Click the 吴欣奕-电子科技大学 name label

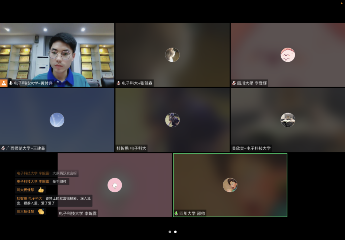click(x=251, y=148)
